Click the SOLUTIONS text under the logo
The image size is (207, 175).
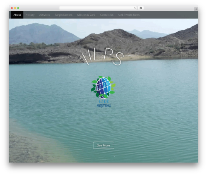[x=103, y=105]
